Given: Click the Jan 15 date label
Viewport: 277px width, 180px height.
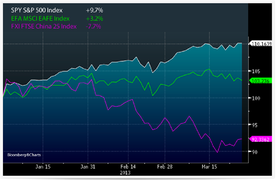Looking at the screenshot, I should (x=43, y=167).
